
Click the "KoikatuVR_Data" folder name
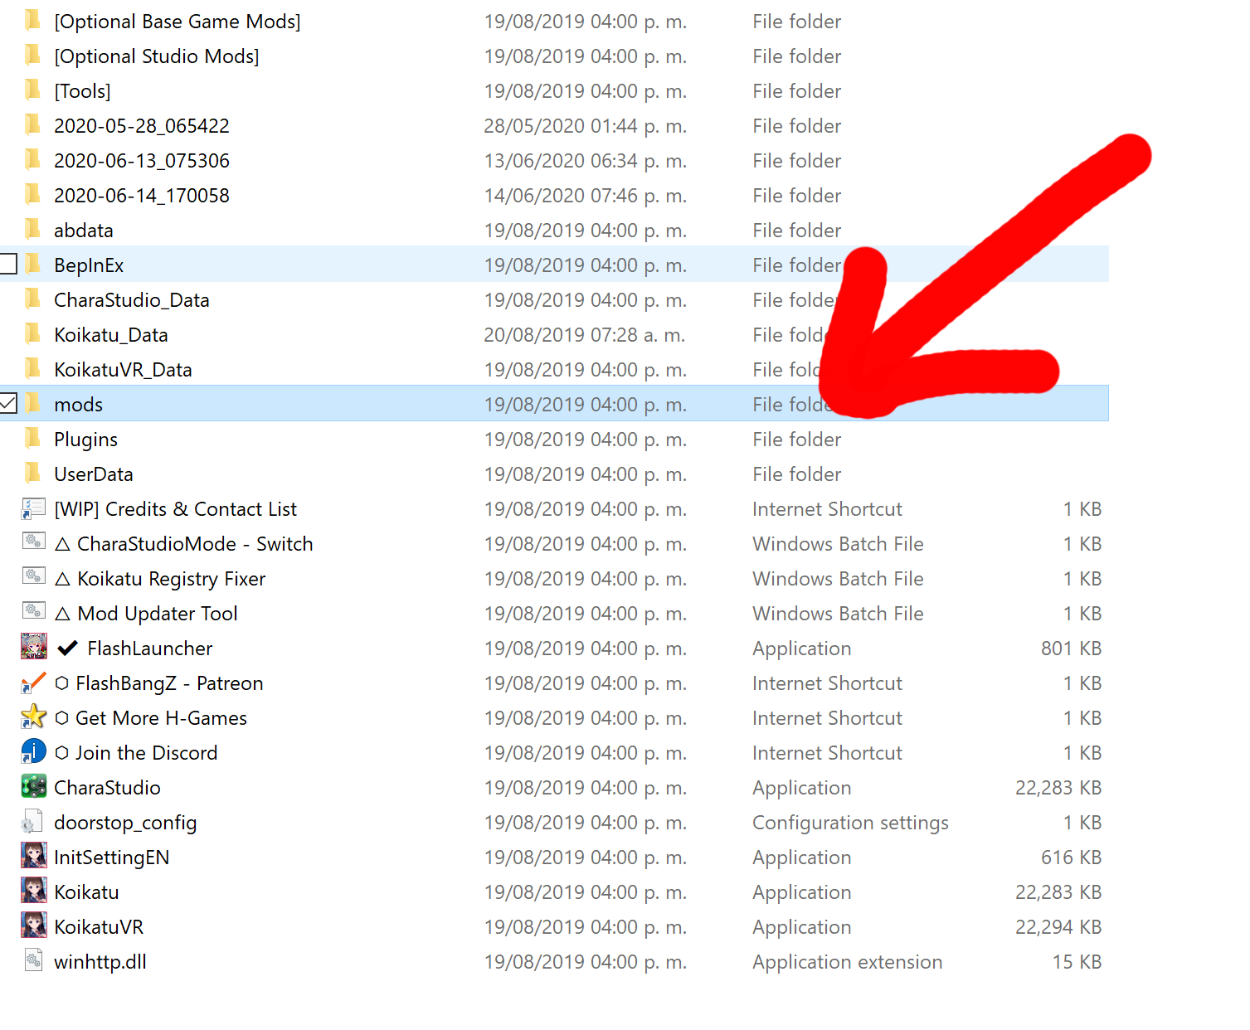click(123, 370)
